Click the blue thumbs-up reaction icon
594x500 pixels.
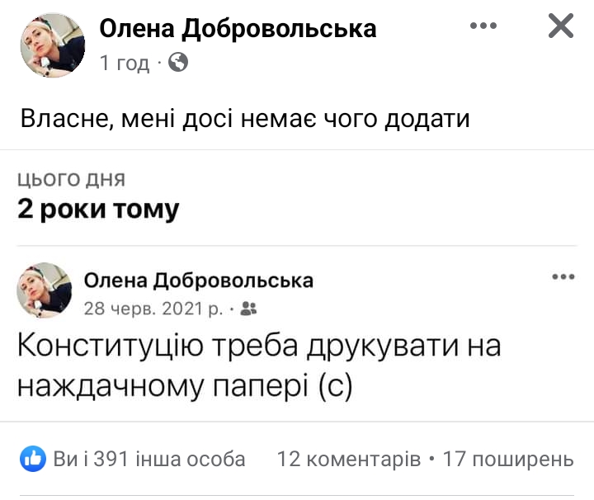[33, 459]
